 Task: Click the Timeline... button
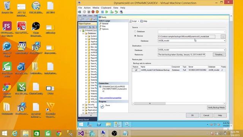[219, 54]
